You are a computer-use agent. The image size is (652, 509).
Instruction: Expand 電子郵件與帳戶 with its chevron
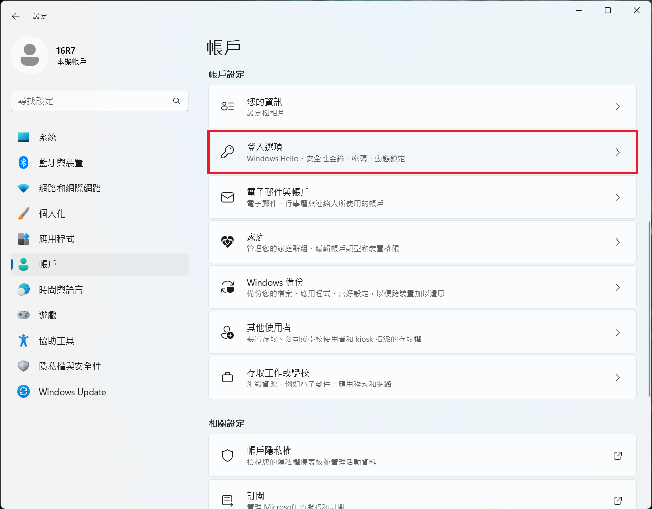[618, 197]
